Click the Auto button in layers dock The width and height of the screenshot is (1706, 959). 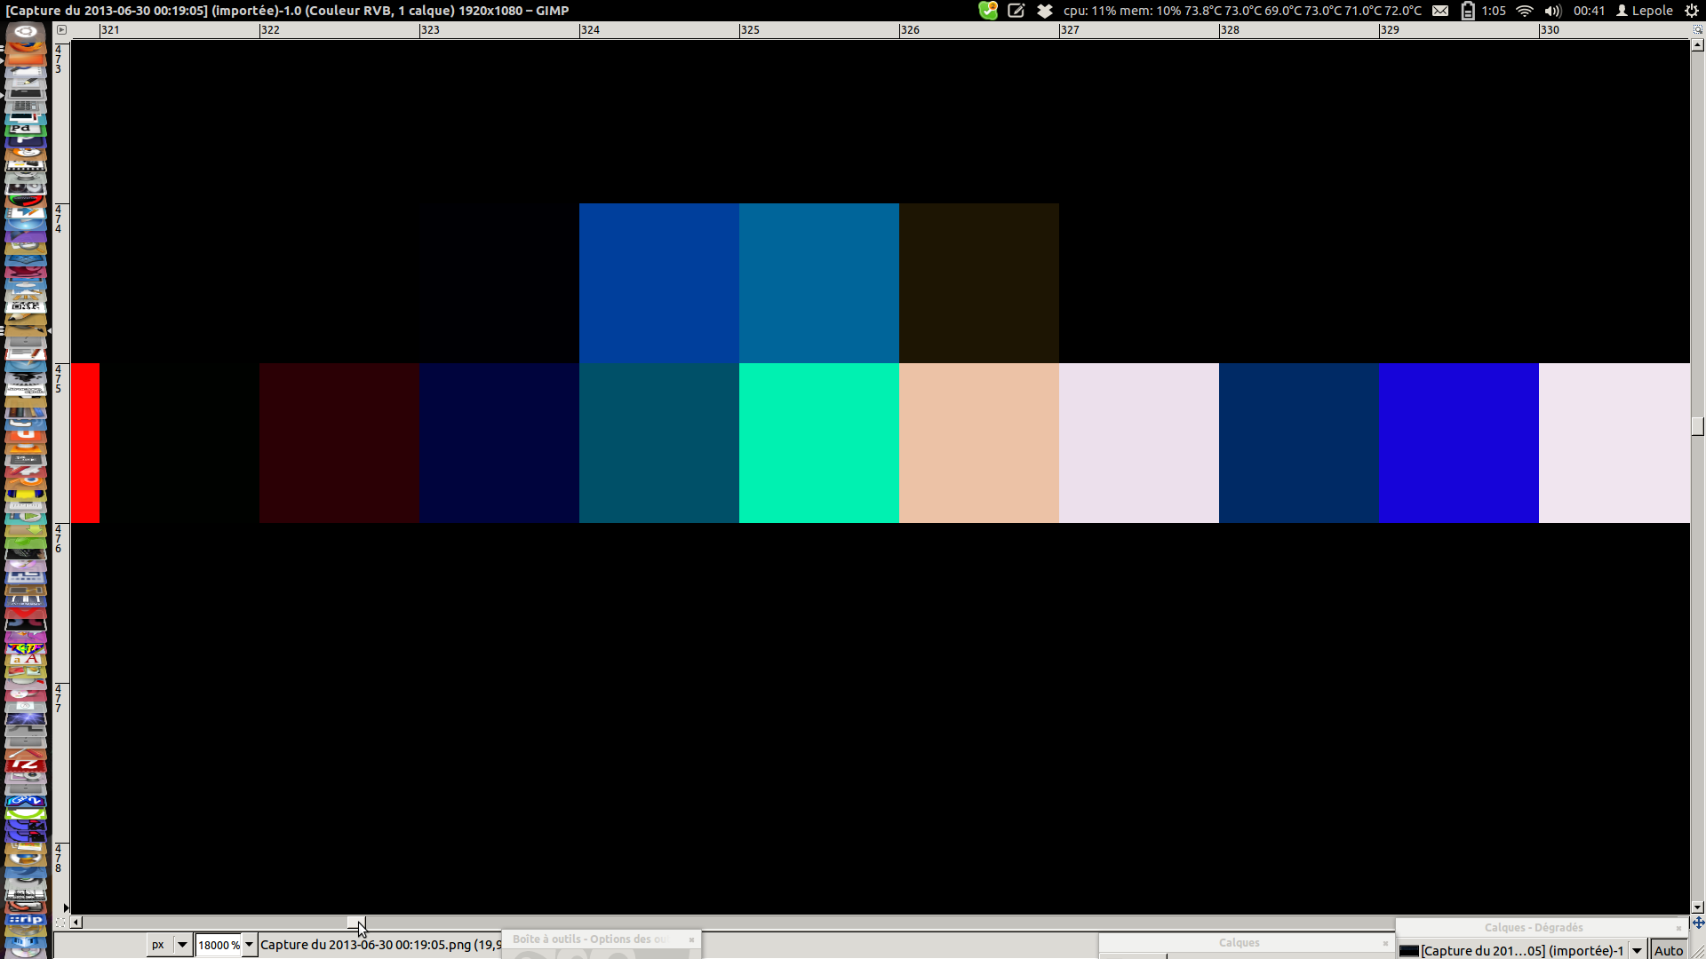click(x=1668, y=950)
